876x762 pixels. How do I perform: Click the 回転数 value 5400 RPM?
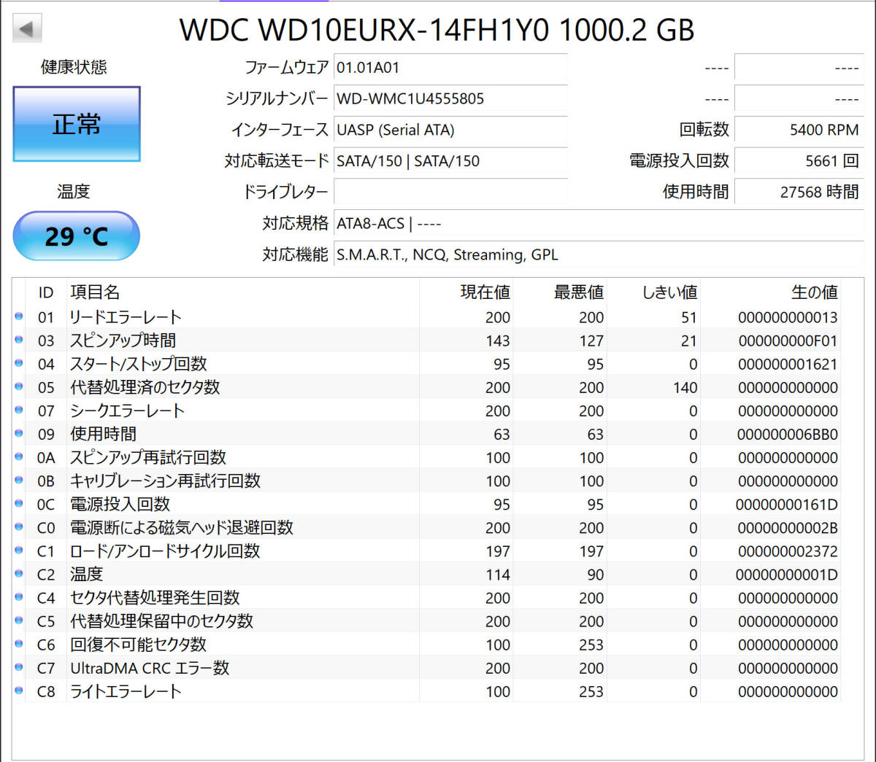pos(799,130)
